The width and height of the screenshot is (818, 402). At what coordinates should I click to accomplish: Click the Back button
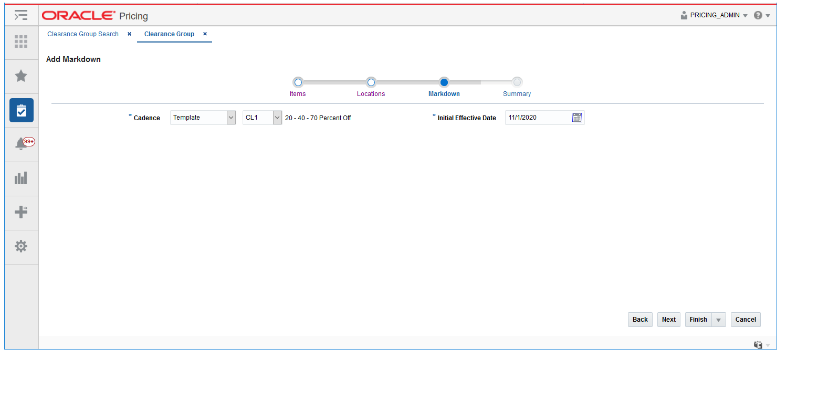(x=640, y=319)
